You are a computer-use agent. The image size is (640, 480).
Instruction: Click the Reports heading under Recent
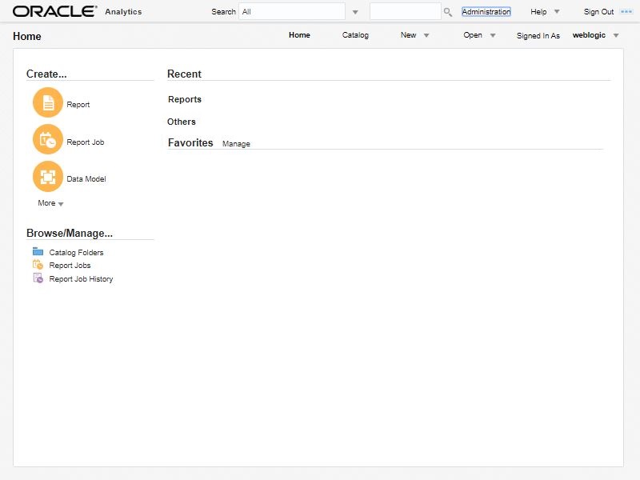point(185,99)
